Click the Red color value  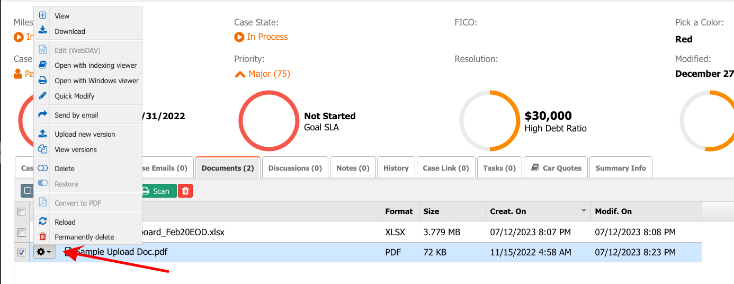[684, 39]
